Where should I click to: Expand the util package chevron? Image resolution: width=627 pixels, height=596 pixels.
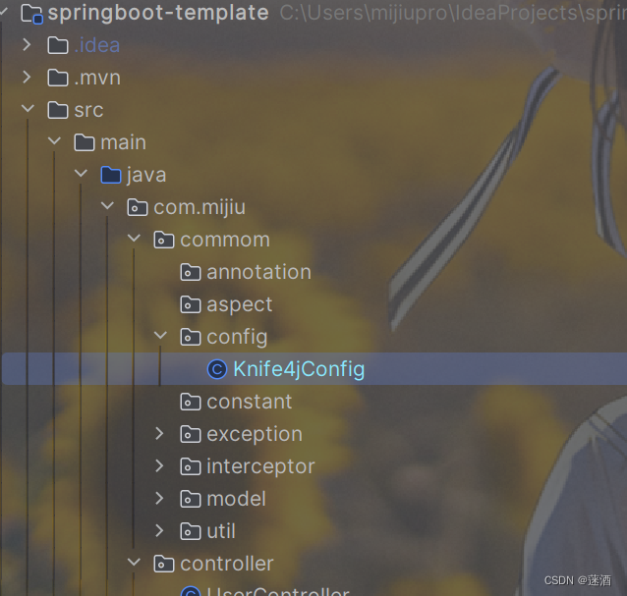point(159,530)
